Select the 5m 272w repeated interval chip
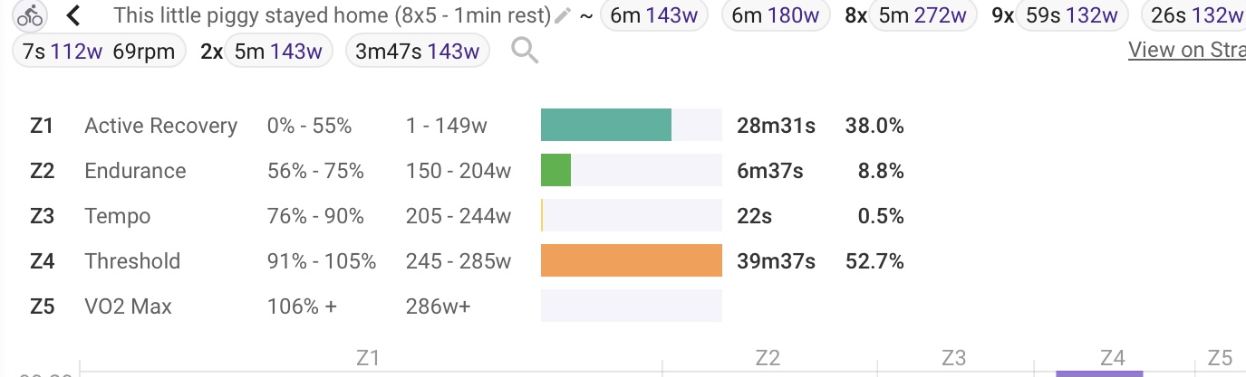Viewport: 1246px width, 377px height. click(x=922, y=15)
